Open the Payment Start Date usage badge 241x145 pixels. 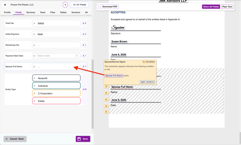[84, 56]
